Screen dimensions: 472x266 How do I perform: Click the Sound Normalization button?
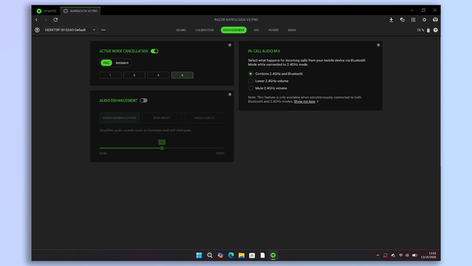tap(119, 118)
